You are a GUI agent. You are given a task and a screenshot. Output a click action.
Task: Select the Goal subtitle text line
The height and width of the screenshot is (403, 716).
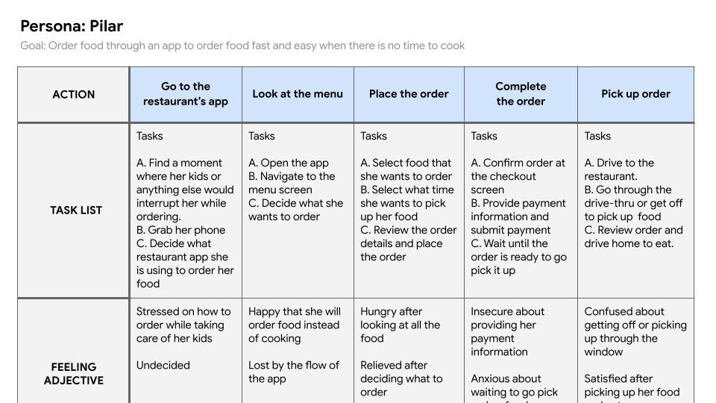point(242,46)
